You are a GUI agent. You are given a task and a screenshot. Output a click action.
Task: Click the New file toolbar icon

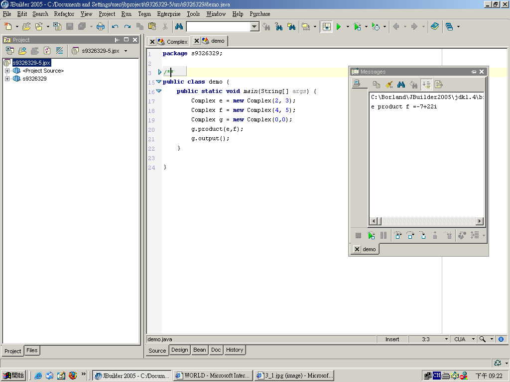[x=8, y=27]
